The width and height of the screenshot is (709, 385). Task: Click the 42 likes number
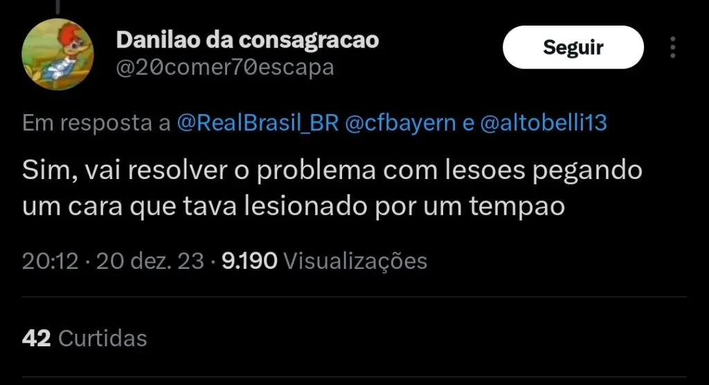[36, 338]
